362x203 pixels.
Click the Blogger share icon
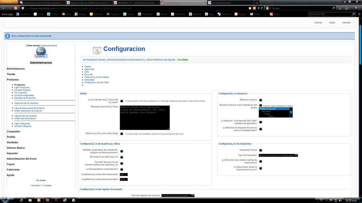pyautogui.click(x=236, y=14)
